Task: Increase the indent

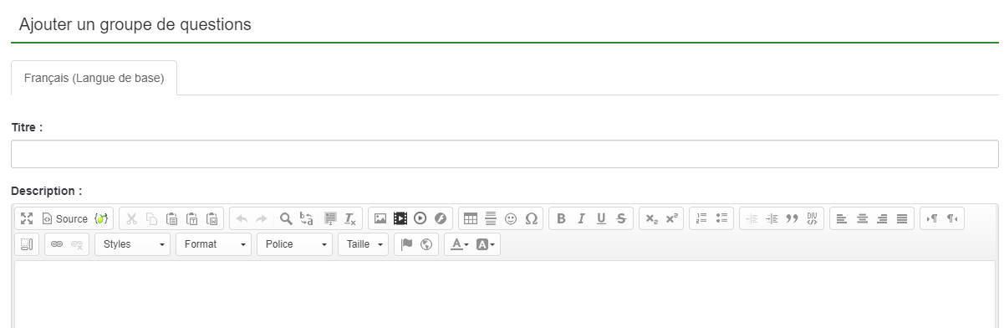Action: 772,219
